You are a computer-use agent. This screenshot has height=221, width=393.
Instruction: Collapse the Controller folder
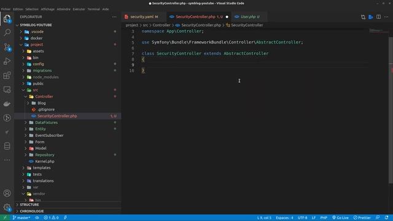point(26,96)
